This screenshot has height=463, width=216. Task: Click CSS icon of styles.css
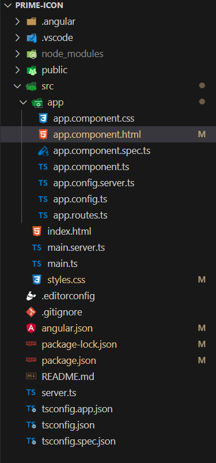tap(37, 280)
